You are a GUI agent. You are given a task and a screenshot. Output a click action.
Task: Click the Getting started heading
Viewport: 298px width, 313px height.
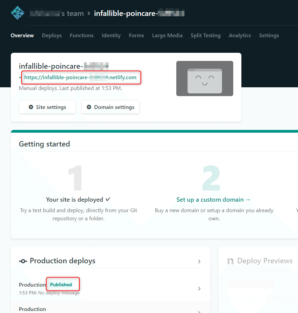tap(44, 144)
